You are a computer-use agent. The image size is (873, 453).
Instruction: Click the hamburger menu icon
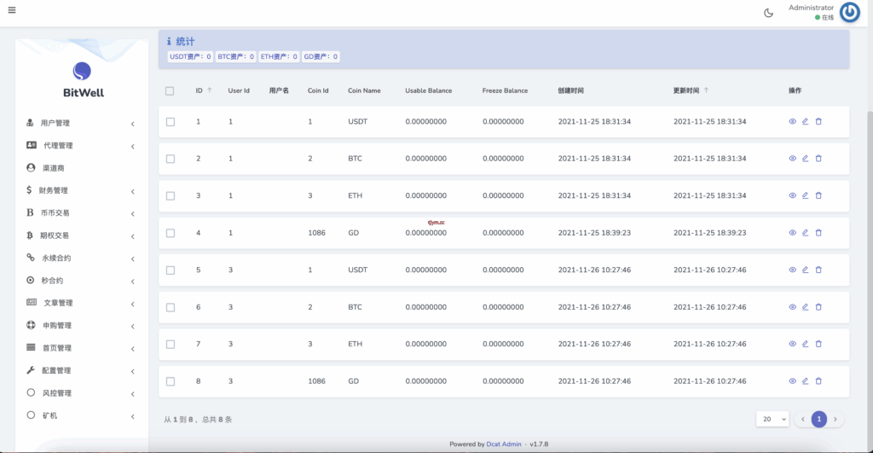pyautogui.click(x=11, y=10)
